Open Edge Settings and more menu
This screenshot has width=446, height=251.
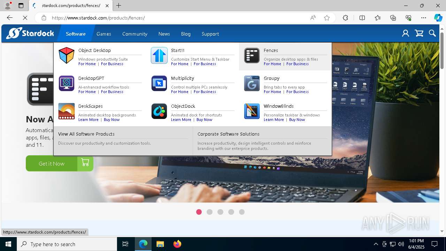[424, 18]
